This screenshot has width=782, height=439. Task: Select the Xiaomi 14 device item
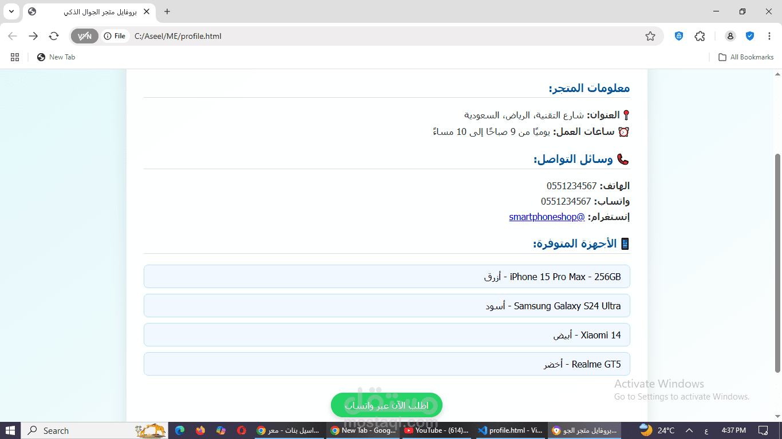(387, 335)
